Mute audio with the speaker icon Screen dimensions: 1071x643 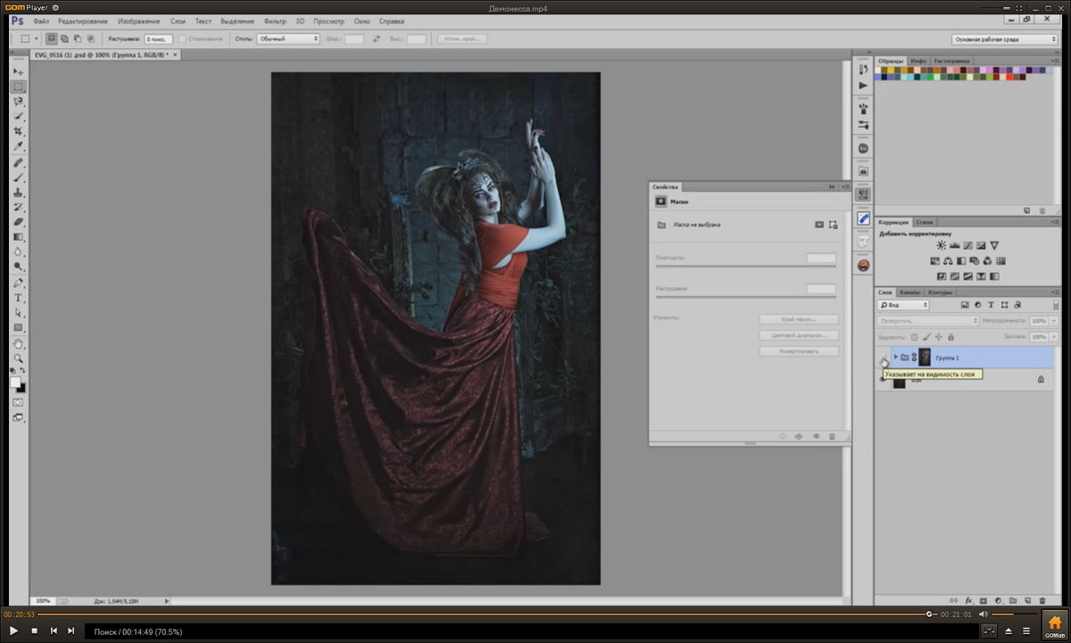[983, 614]
